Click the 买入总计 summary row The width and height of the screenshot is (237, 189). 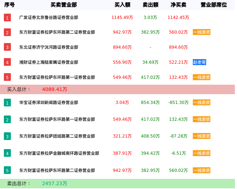117,89
